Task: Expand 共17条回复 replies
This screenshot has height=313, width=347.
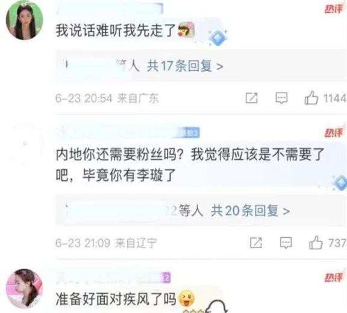Action: click(185, 65)
